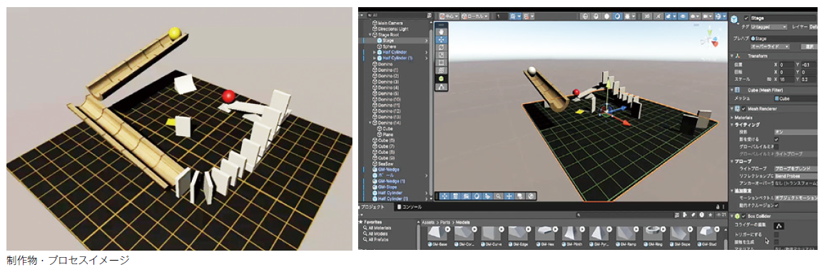
Task: Click the lock icon of project panel
Action: tap(717, 206)
